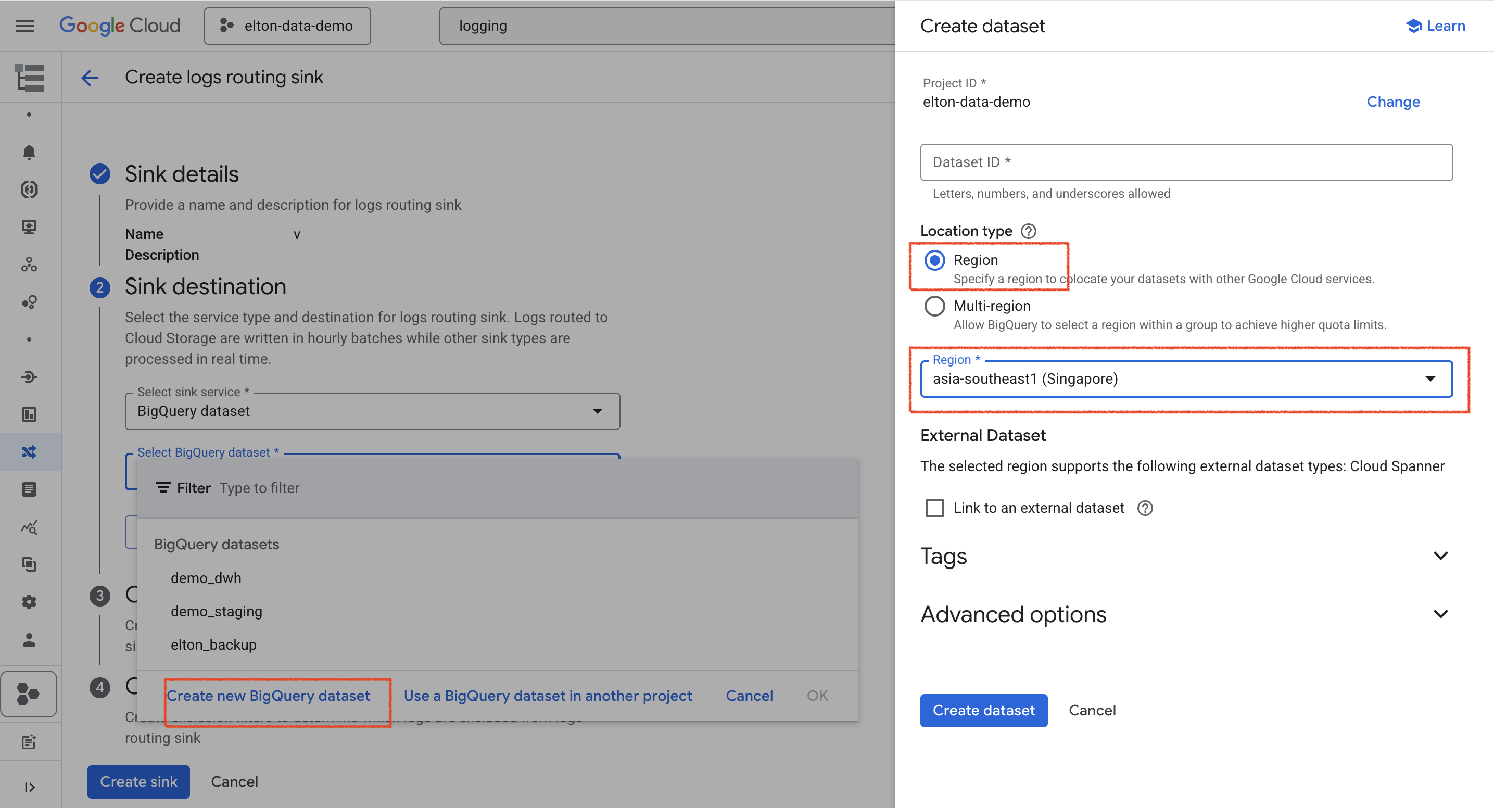Screen dimensions: 1494x808
Task: Open Alerting bell icon in sidebar
Action: pyautogui.click(x=29, y=152)
